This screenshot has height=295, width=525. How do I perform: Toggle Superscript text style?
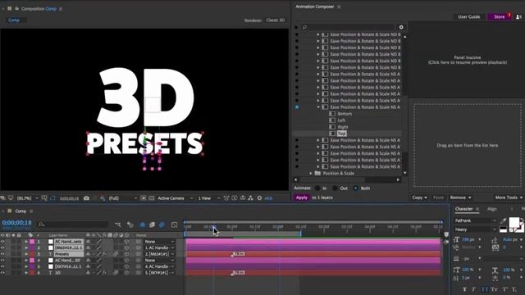(505, 289)
